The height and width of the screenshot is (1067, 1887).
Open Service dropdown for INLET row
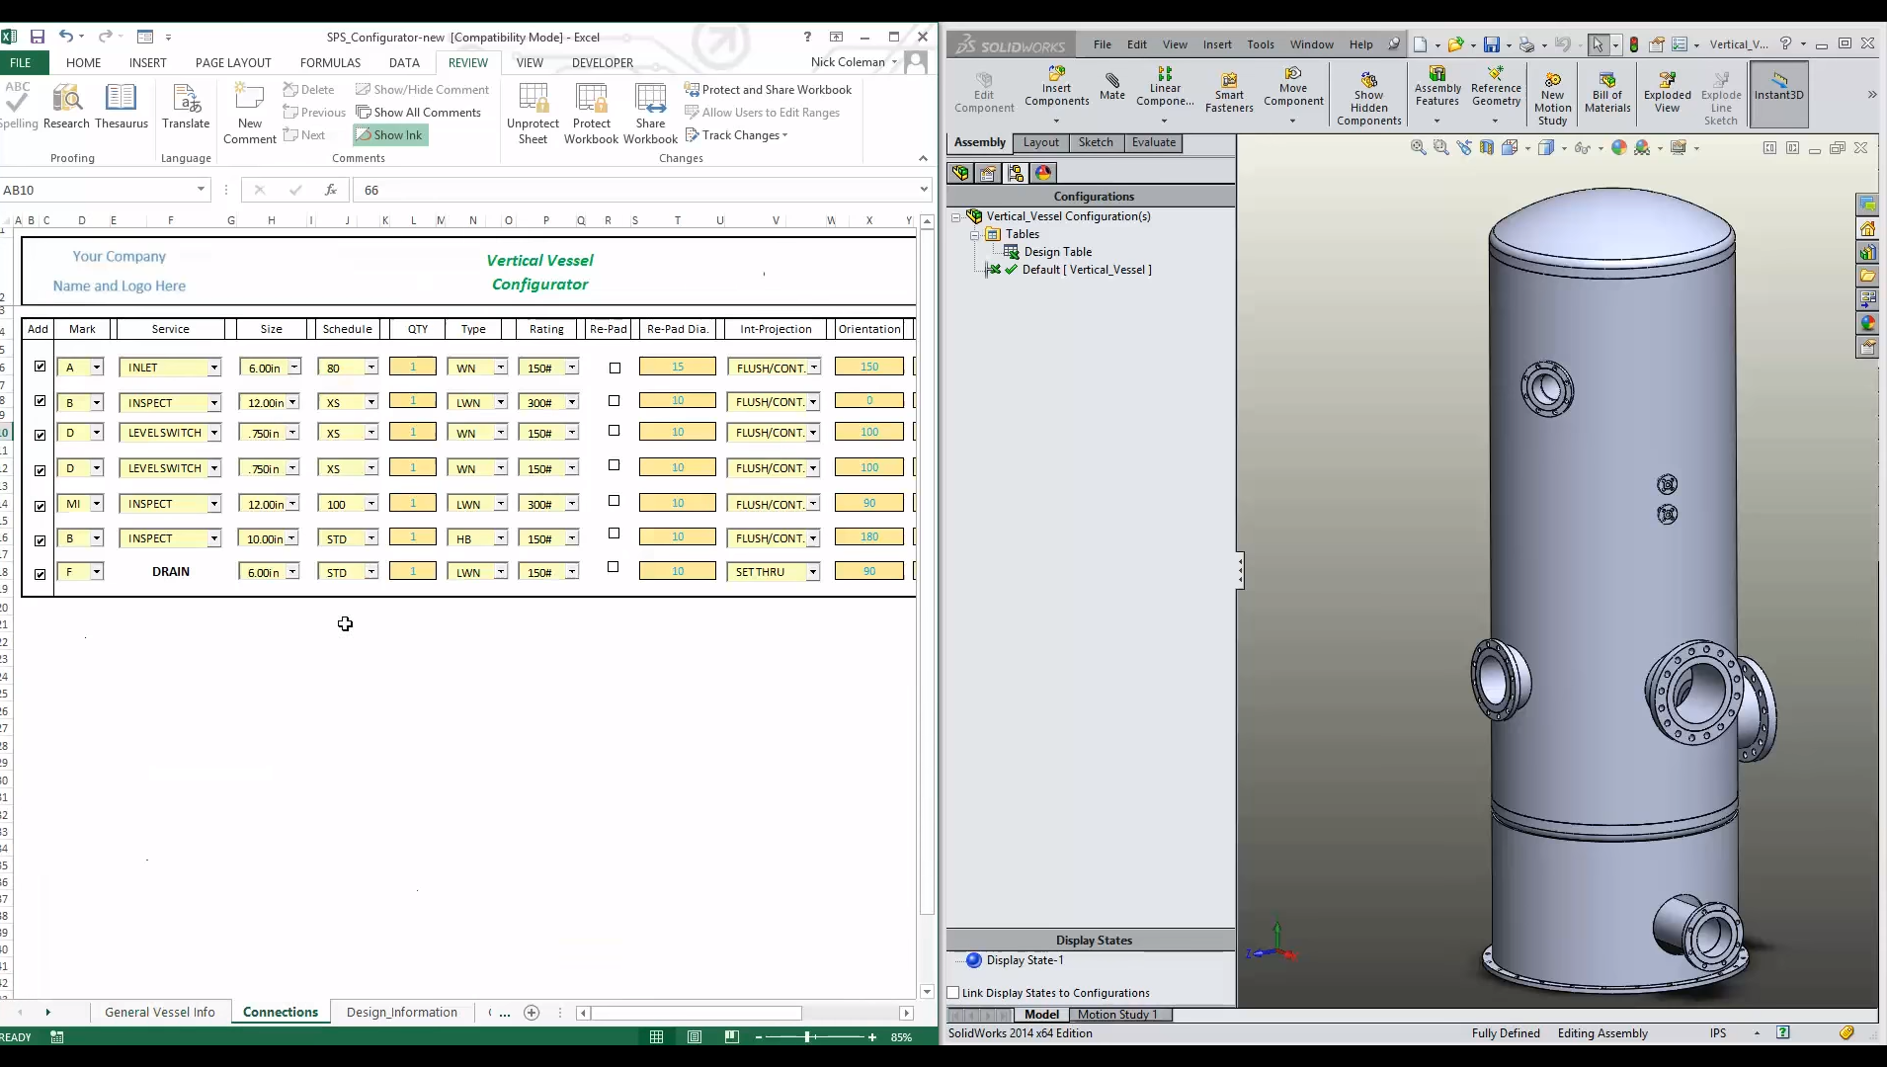coord(213,368)
